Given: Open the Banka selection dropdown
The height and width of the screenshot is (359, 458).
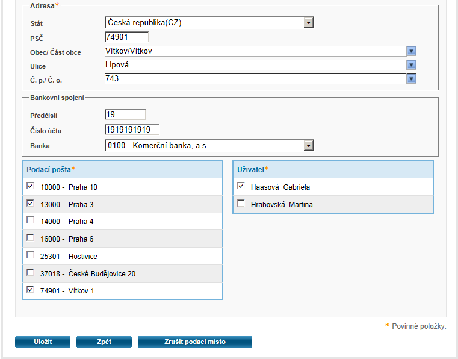Looking at the screenshot, I should pos(308,146).
